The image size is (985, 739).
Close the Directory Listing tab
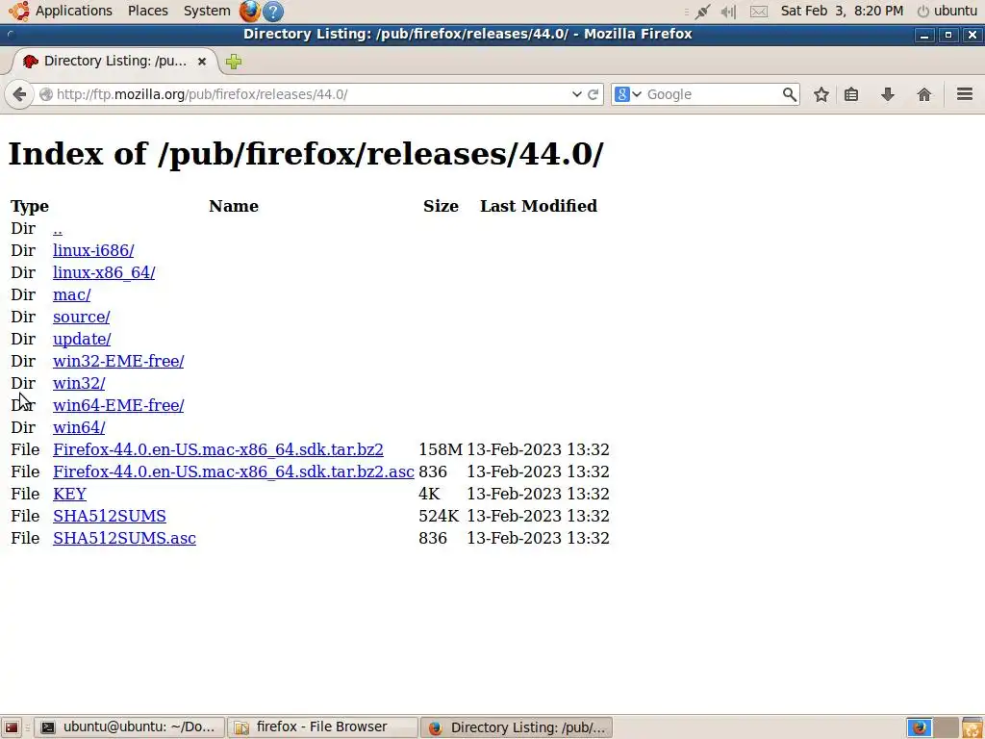(202, 61)
